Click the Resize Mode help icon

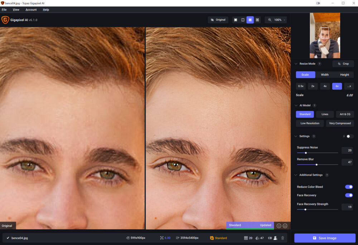click(x=320, y=64)
